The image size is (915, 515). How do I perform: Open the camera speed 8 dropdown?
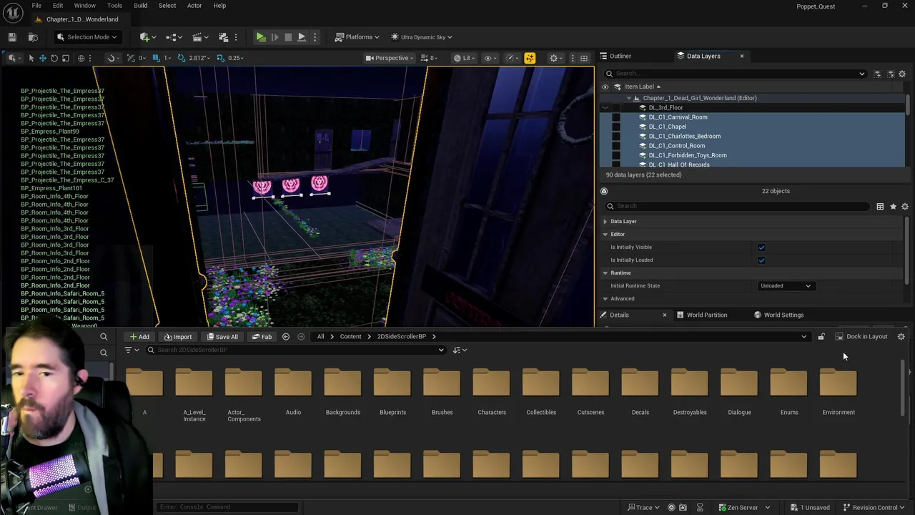pyautogui.click(x=429, y=58)
